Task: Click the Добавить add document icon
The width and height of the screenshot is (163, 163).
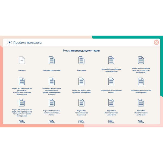Action: (x=22, y=60)
